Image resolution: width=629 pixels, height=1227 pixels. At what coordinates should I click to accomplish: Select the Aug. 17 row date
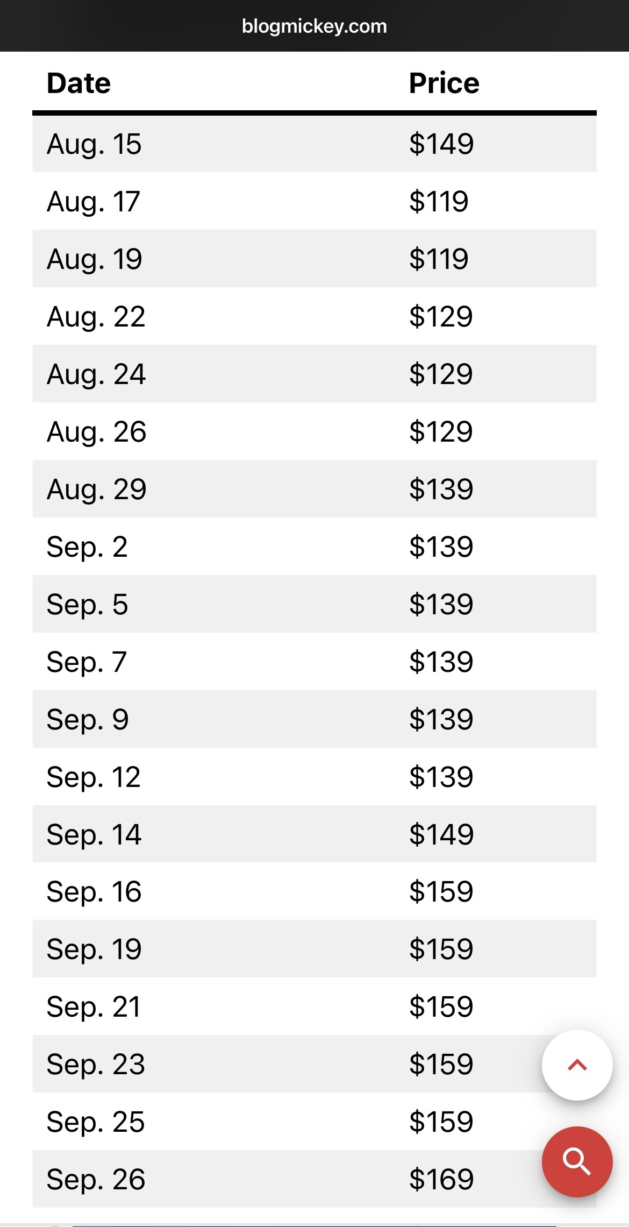pos(94,202)
